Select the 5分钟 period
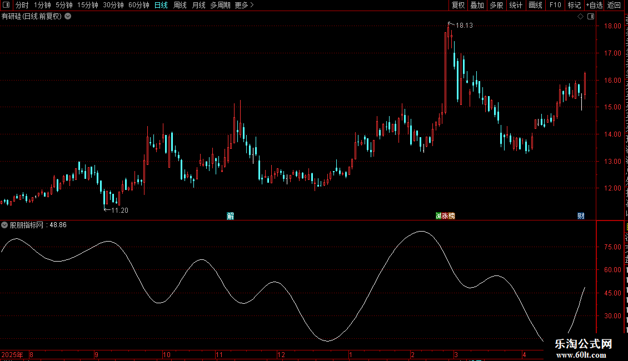Viewport: 628px width, 361px height. (64, 5)
